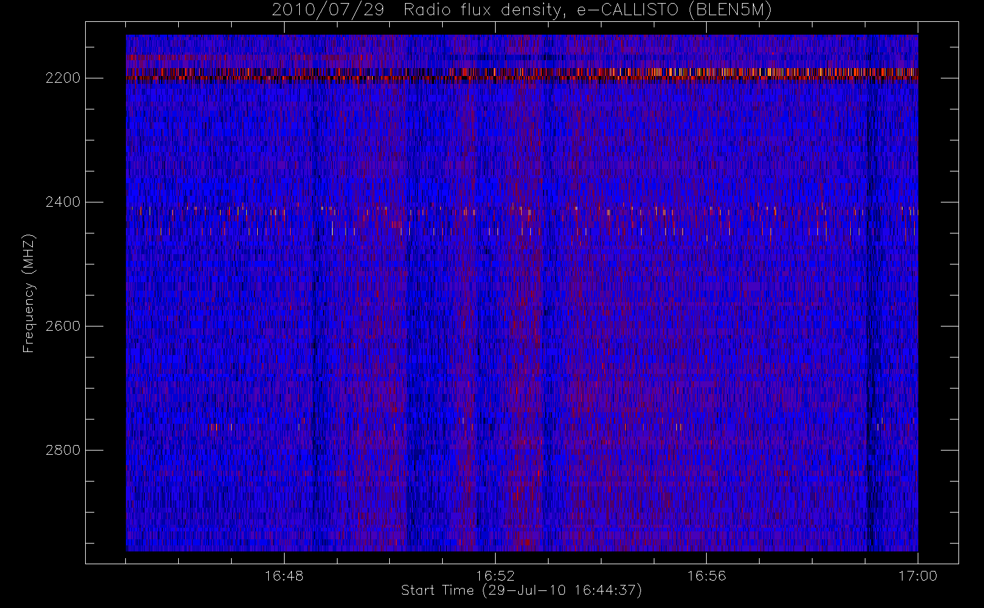
Task: Select the '2800' frequency axis label
Action: pos(63,451)
